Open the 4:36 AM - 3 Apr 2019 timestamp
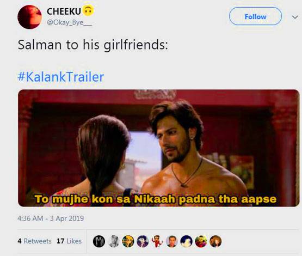This screenshot has height=256, width=302. [51, 218]
